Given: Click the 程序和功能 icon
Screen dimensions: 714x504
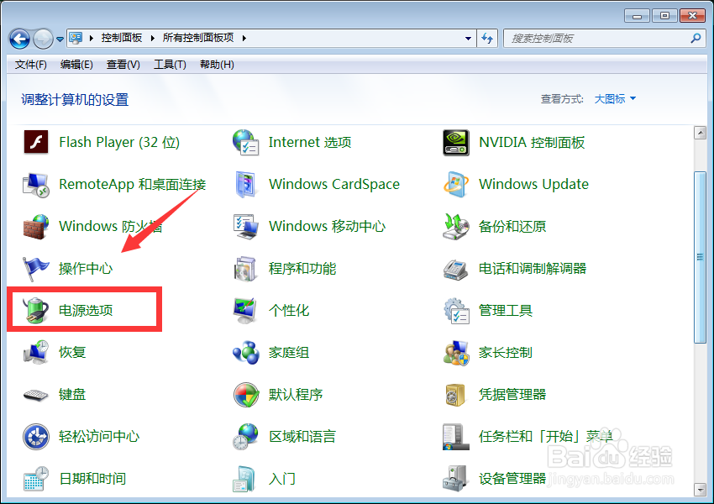Looking at the screenshot, I should [x=246, y=269].
